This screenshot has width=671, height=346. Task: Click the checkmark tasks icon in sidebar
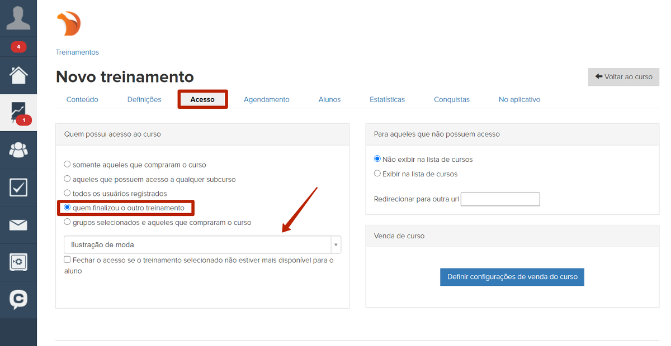[x=18, y=188]
